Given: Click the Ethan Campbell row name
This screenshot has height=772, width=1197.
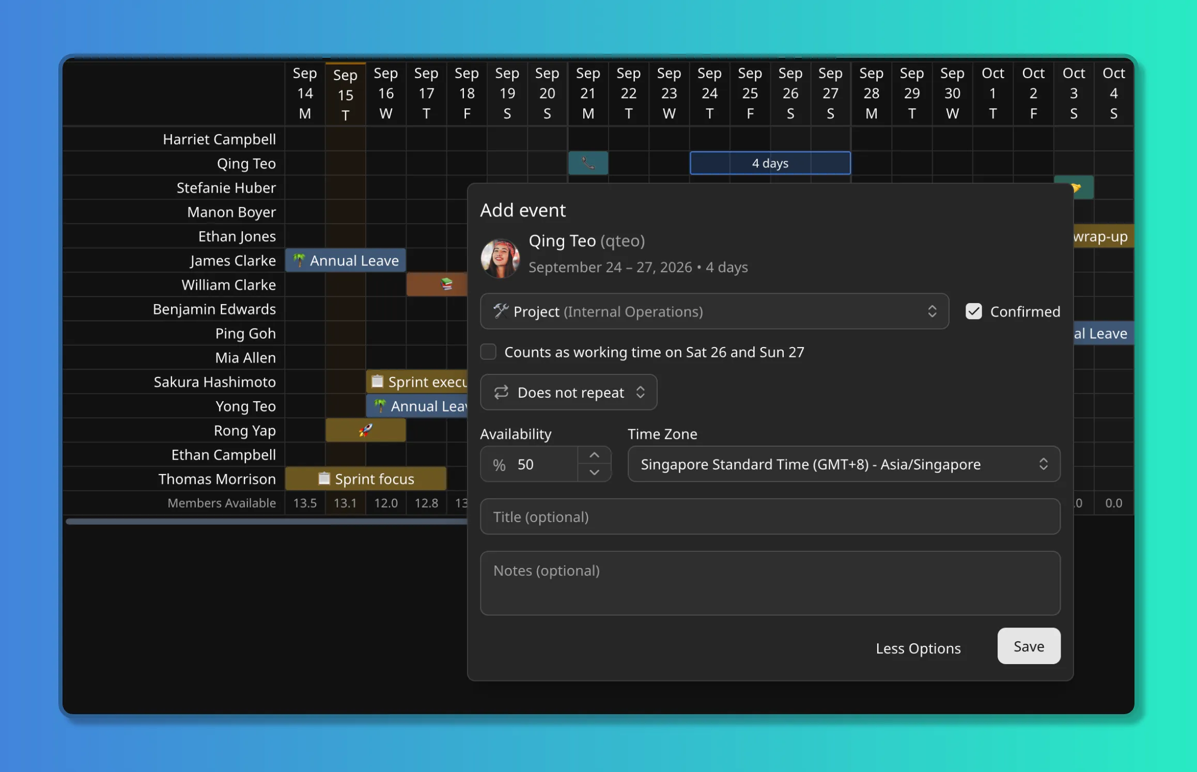Looking at the screenshot, I should click(x=223, y=454).
